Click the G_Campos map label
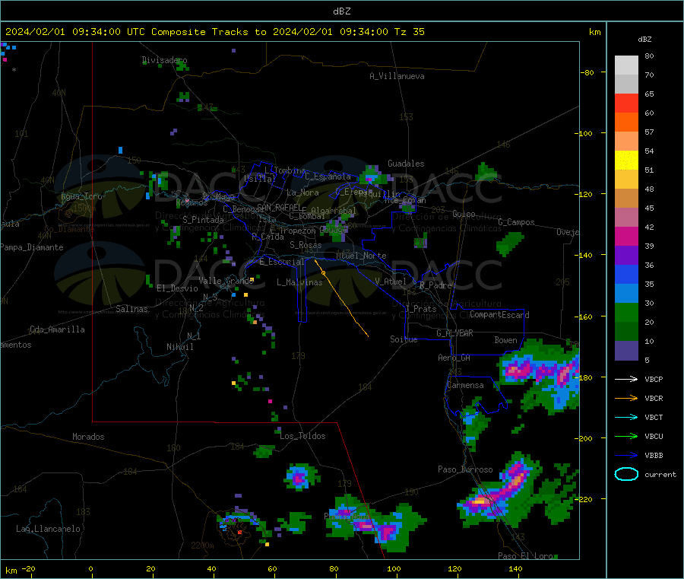684x579 pixels. [516, 222]
